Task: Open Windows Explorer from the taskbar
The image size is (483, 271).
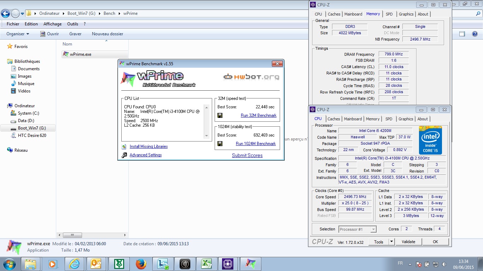Action: [31, 264]
